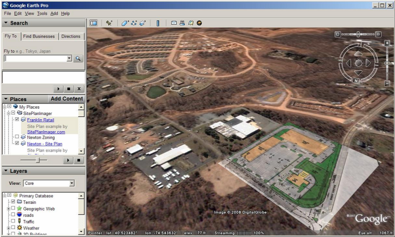The width and height of the screenshot is (395, 237).
Task: Click the My Places globe icon
Action: click(x=16, y=106)
